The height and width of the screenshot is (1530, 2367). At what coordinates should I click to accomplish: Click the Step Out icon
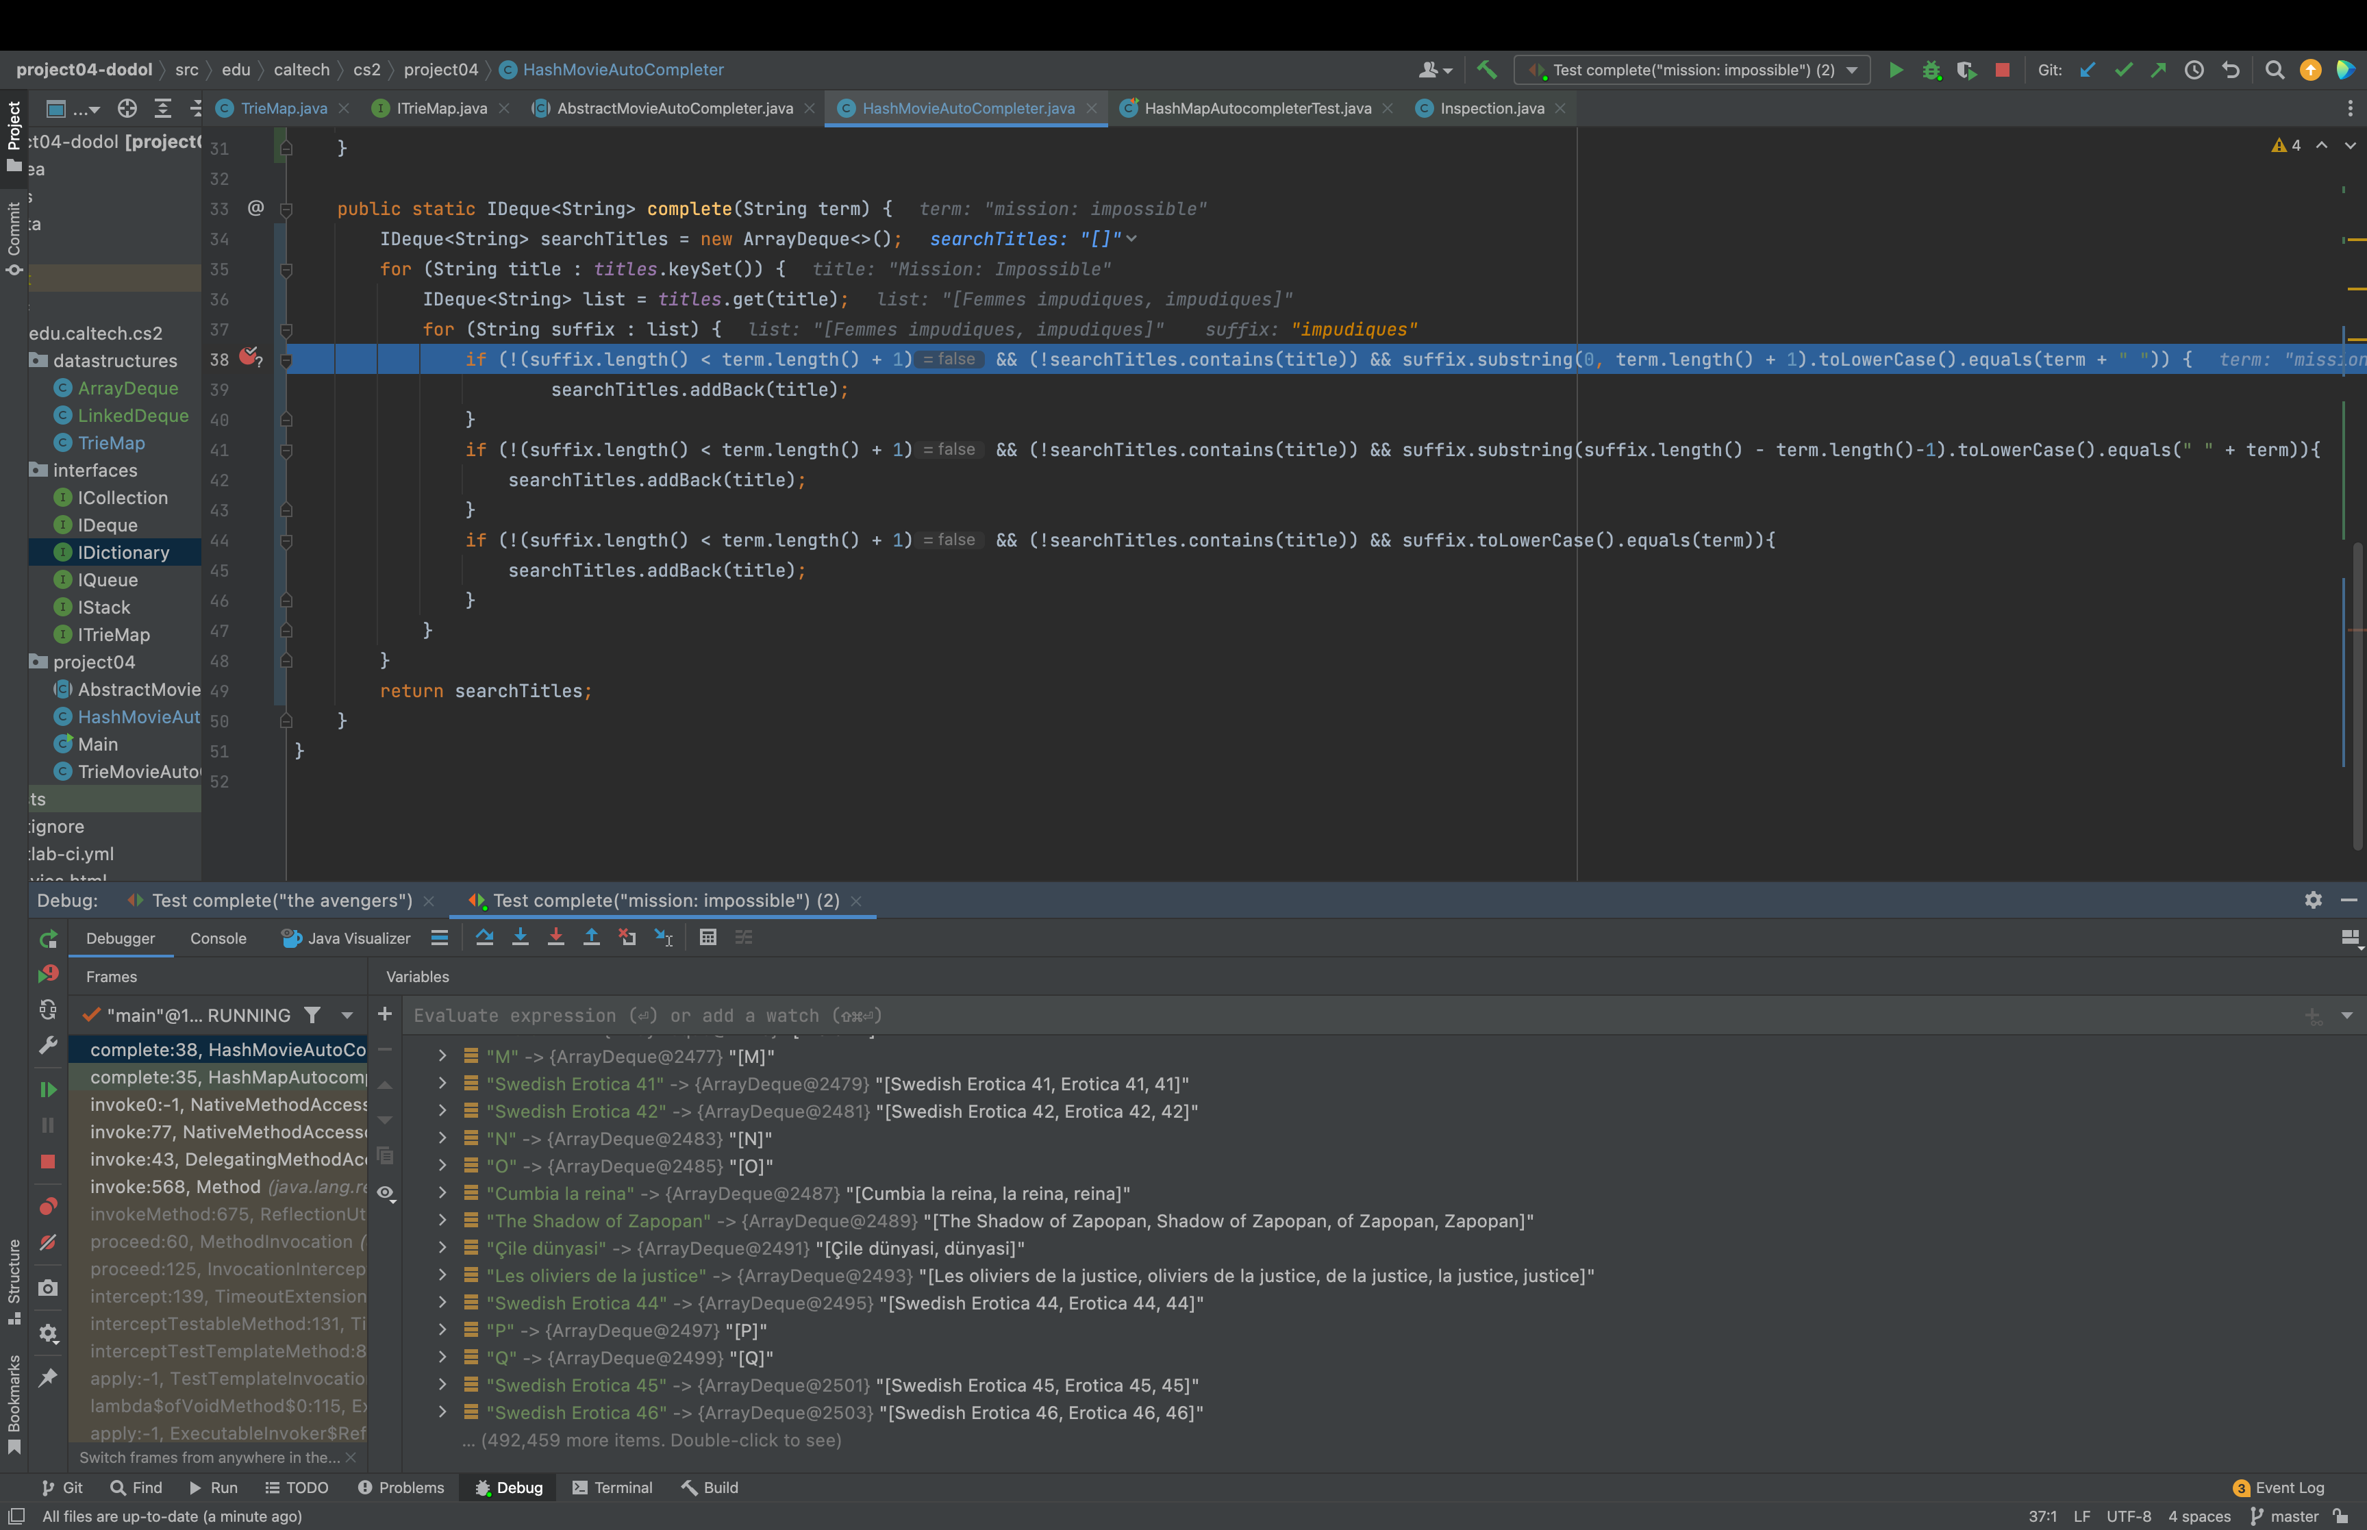591,937
